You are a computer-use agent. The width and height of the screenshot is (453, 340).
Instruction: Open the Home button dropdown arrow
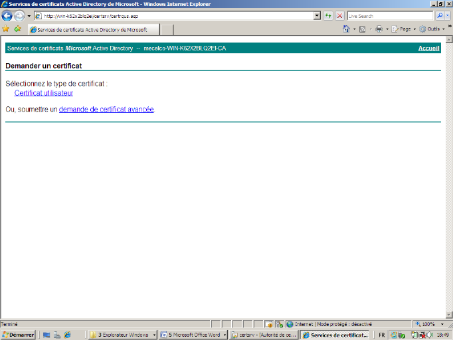(355, 29)
